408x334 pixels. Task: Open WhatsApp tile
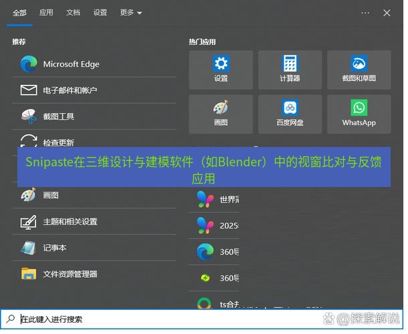(359, 114)
